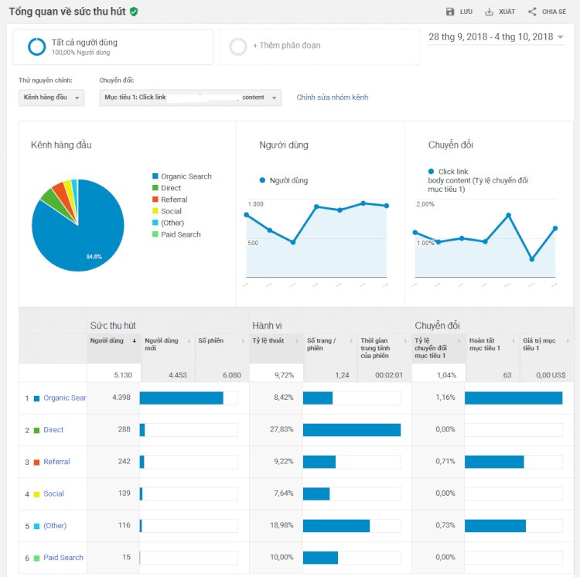Viewport: 580px width, 577px height.
Task: Sort by Hoàn tất mục tiêu 1 column
Action: coord(513,340)
